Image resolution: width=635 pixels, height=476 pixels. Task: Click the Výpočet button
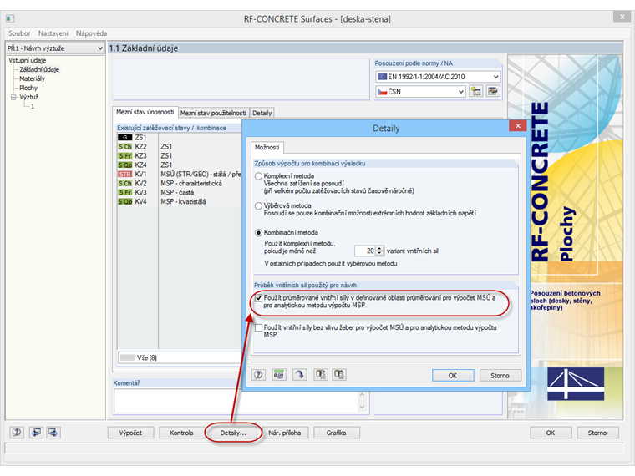pyautogui.click(x=130, y=433)
